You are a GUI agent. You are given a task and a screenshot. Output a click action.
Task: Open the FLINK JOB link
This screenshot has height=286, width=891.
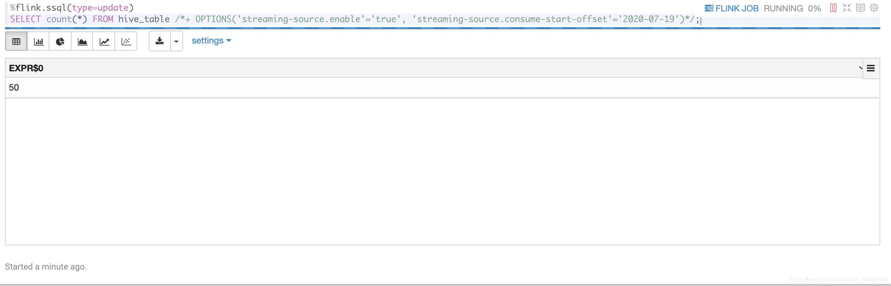tap(732, 8)
